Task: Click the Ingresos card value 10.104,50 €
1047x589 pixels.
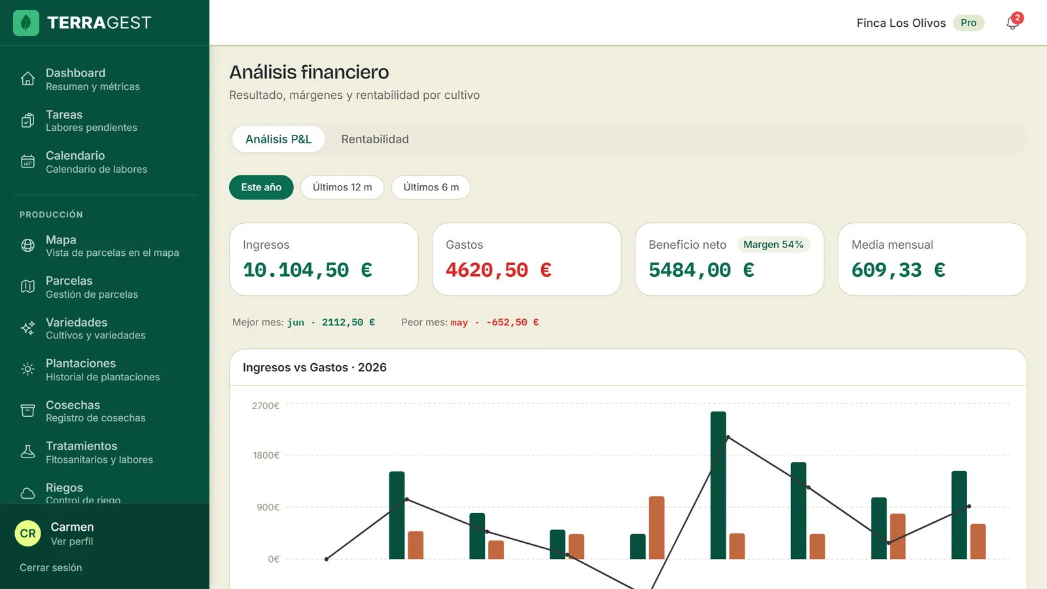Action: [x=308, y=270]
